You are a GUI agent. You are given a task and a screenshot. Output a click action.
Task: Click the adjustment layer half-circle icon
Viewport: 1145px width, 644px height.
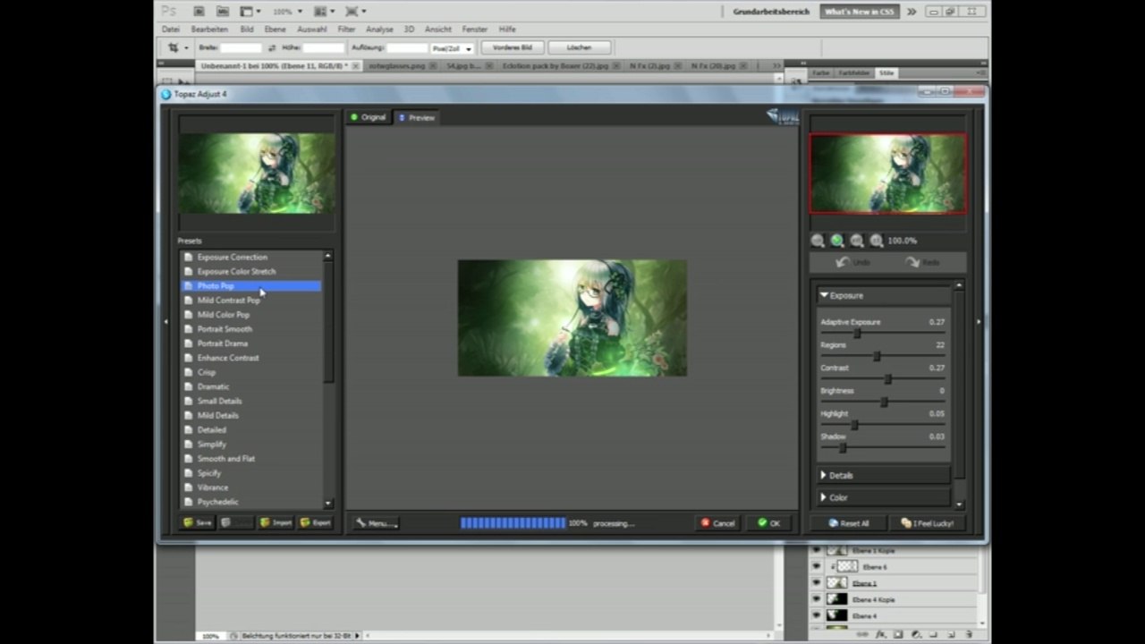click(915, 634)
